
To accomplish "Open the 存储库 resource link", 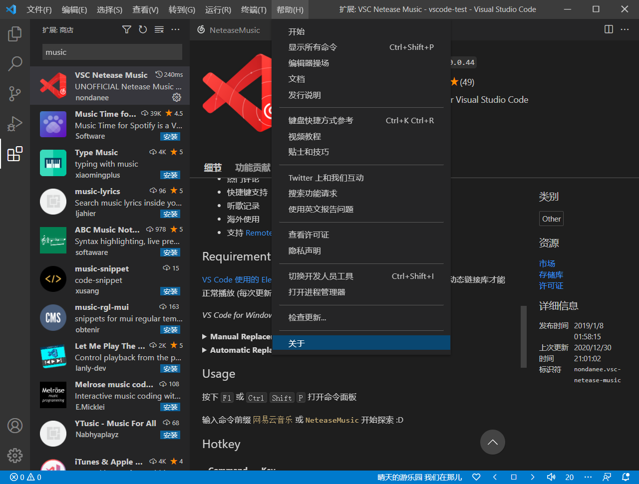I will 551,275.
